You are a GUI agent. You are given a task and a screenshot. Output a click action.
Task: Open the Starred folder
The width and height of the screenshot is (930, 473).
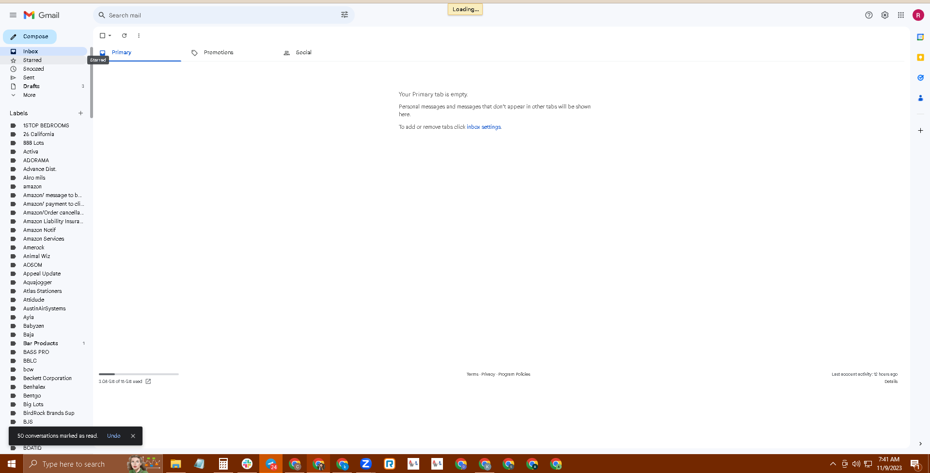pos(44,60)
